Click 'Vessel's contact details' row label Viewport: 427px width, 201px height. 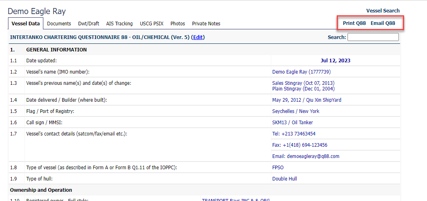(x=77, y=133)
